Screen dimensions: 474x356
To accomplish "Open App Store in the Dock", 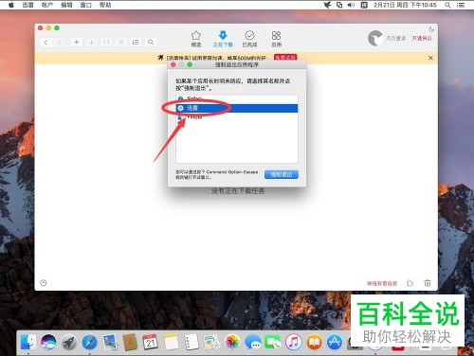I will (335, 342).
